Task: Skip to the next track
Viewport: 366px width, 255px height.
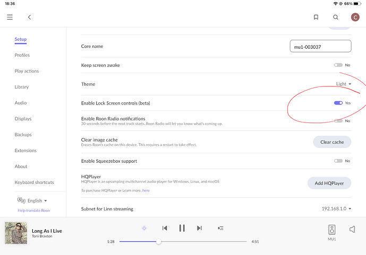Action: point(199,228)
